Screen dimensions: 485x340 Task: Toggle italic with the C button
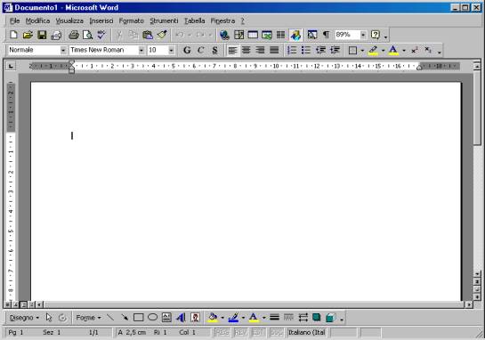click(x=201, y=50)
